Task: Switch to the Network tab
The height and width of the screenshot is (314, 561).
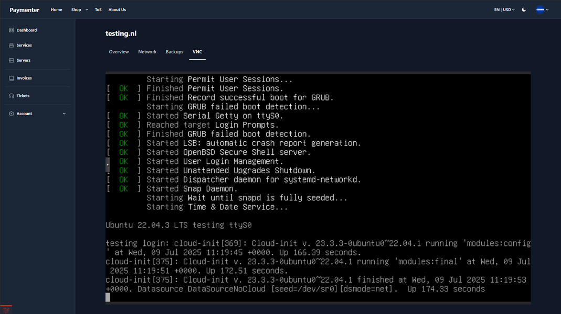Action: (x=147, y=52)
